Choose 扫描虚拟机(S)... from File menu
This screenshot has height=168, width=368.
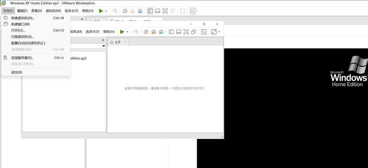36,37
